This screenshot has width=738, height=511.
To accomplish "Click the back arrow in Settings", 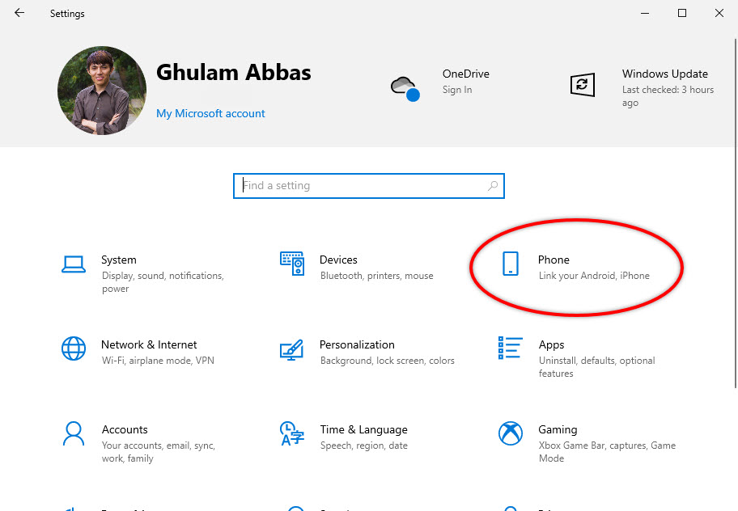I will 19,13.
